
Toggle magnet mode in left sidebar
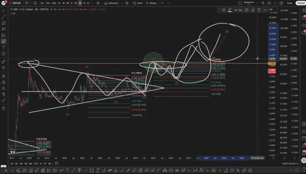point(4,76)
